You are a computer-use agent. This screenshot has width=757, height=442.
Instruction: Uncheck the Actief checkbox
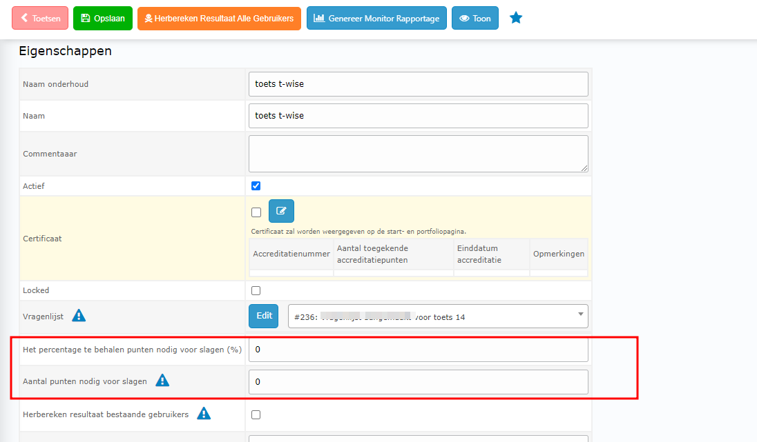256,186
